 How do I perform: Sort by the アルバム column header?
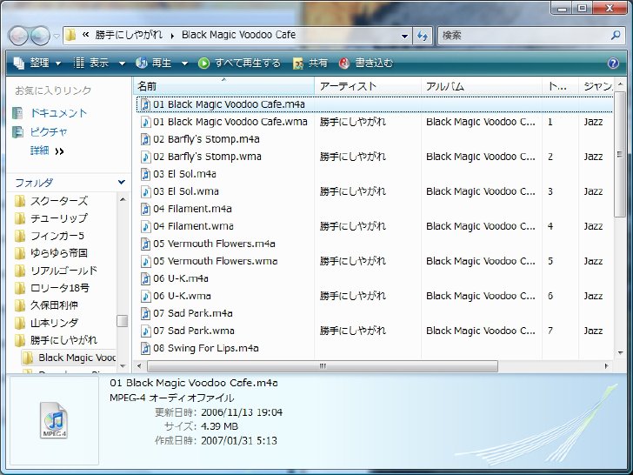pos(481,86)
